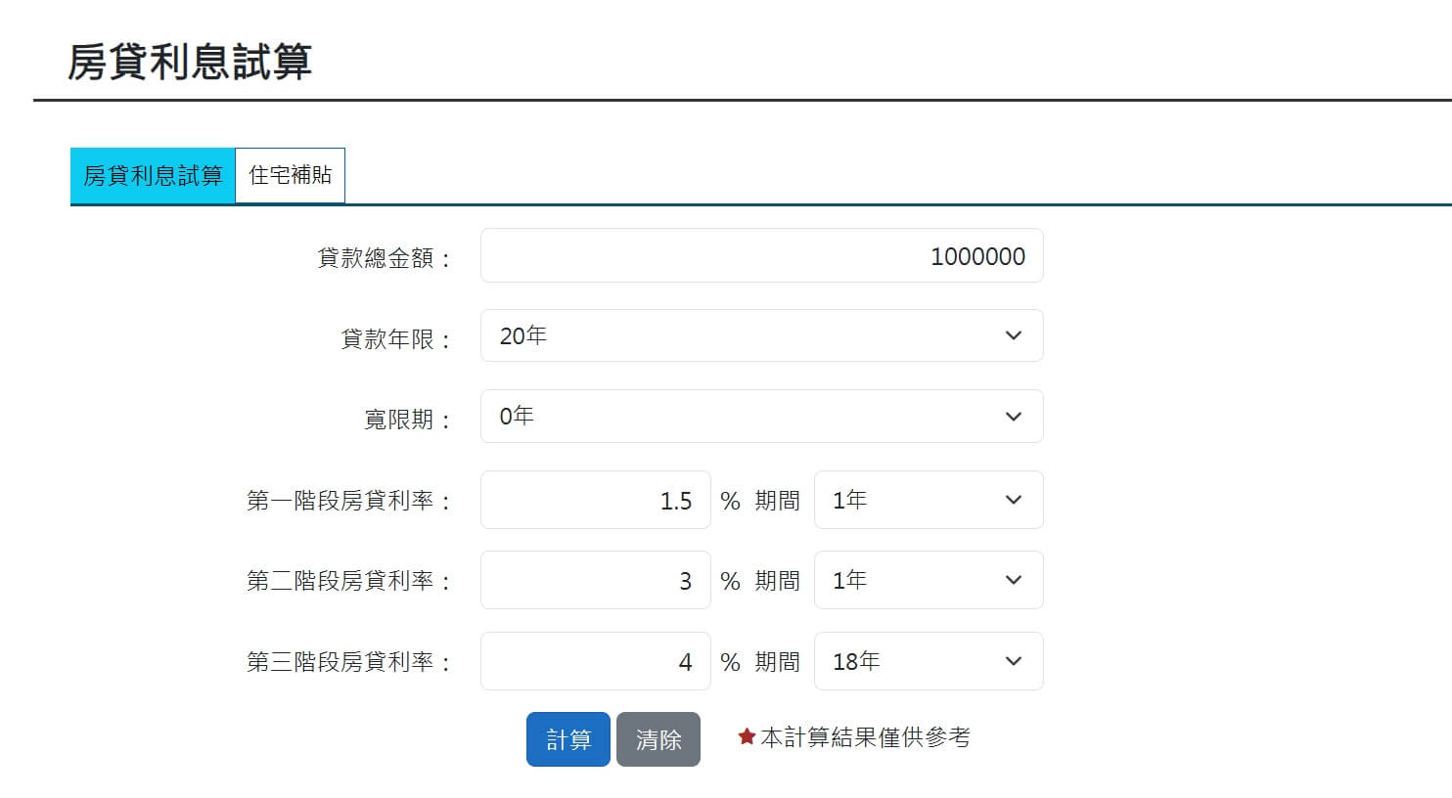Click the blue 計算 button
This screenshot has height=798, width=1452.
click(567, 739)
